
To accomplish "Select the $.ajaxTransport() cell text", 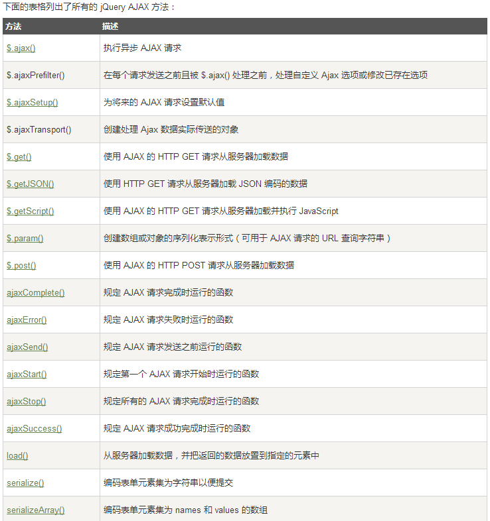I will (x=39, y=129).
